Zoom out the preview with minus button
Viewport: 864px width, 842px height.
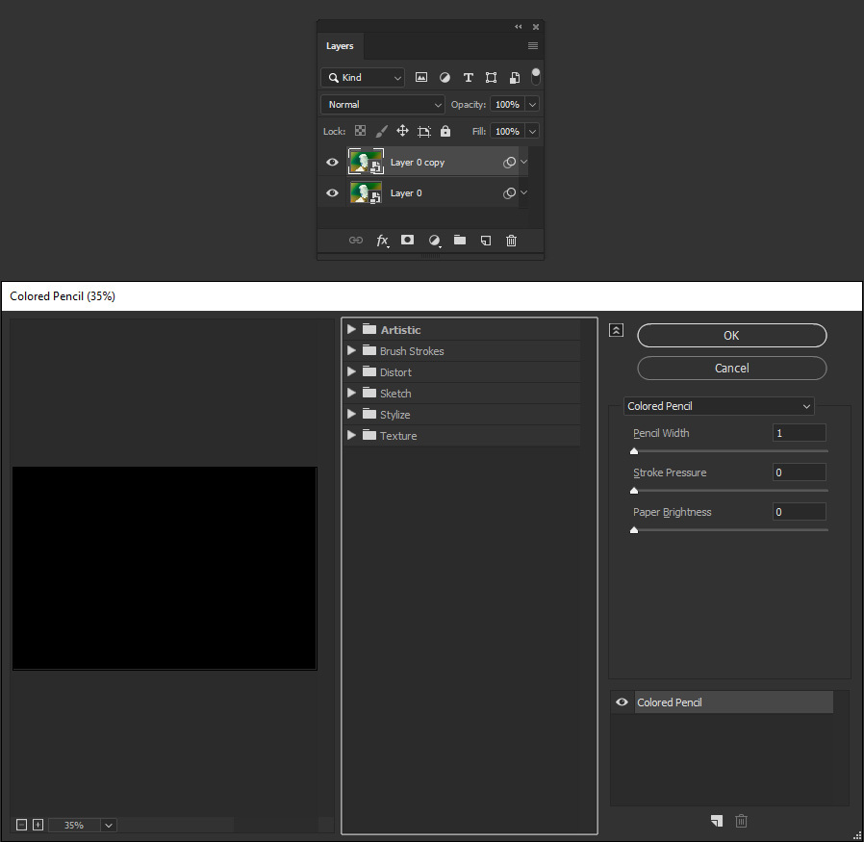(x=21, y=825)
